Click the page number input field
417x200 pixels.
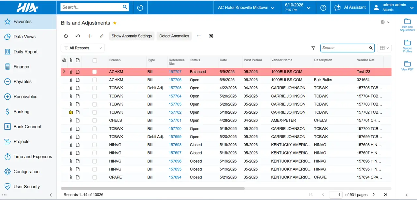(x=336, y=195)
